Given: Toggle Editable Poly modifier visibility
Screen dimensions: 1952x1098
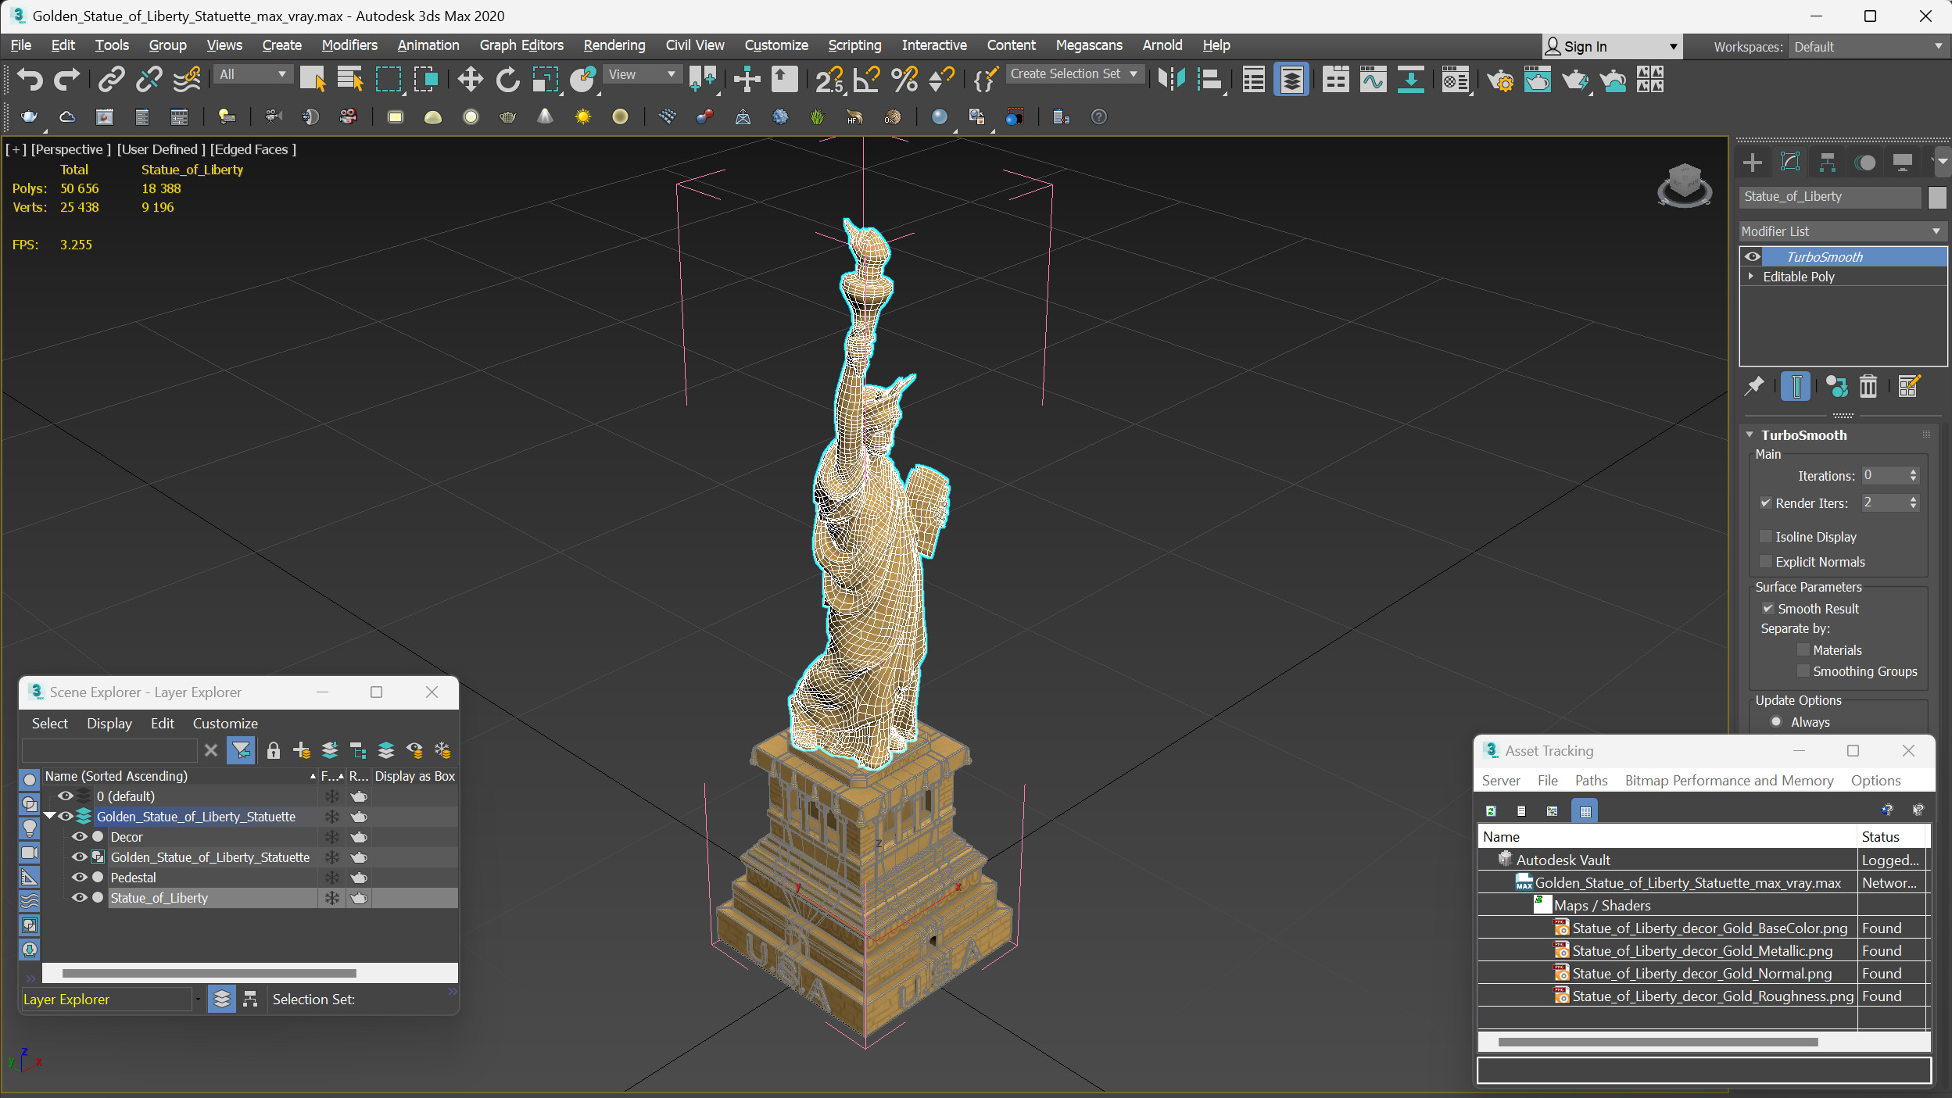Looking at the screenshot, I should (1751, 276).
